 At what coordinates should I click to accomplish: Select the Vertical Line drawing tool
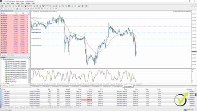pyautogui.click(x=8, y=9)
